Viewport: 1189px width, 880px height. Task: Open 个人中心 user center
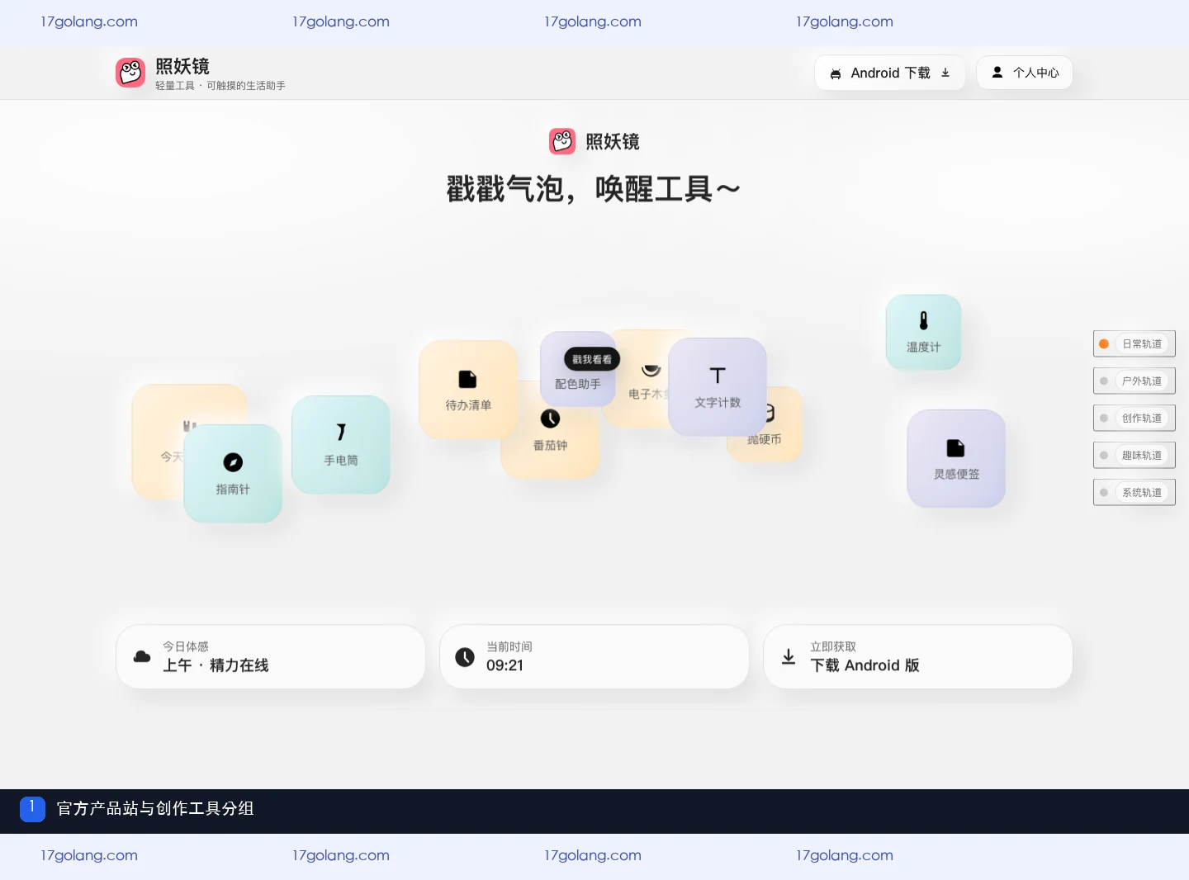tap(1024, 73)
